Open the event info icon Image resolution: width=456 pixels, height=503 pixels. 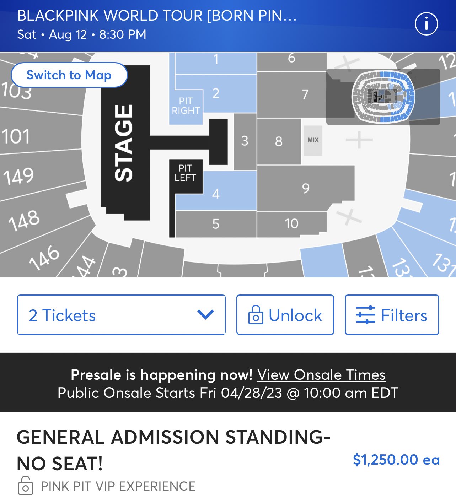[426, 24]
